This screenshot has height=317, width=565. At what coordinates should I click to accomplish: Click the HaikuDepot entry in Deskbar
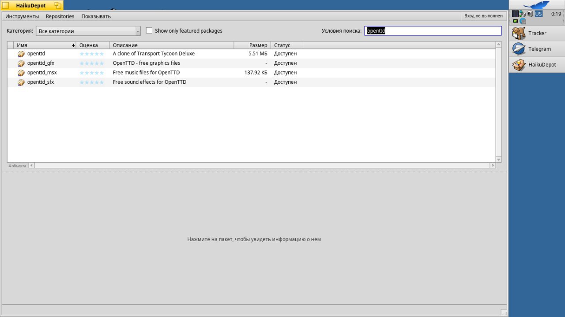click(x=537, y=64)
